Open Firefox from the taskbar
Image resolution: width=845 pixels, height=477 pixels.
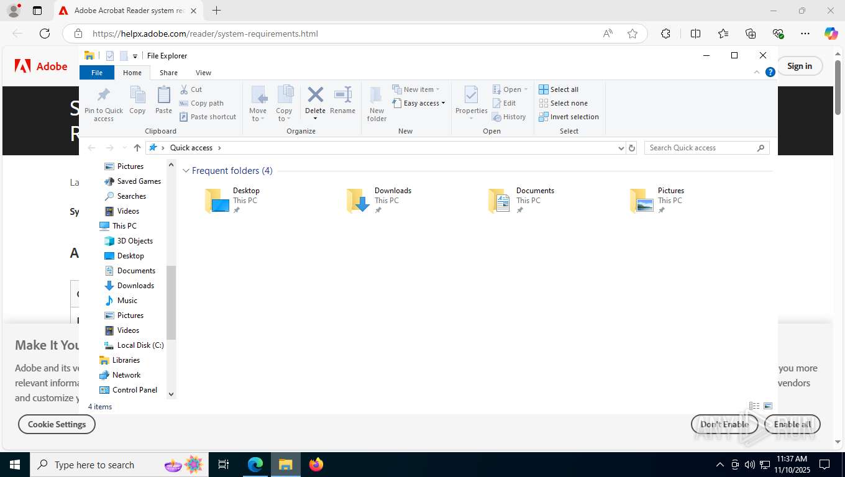(316, 465)
